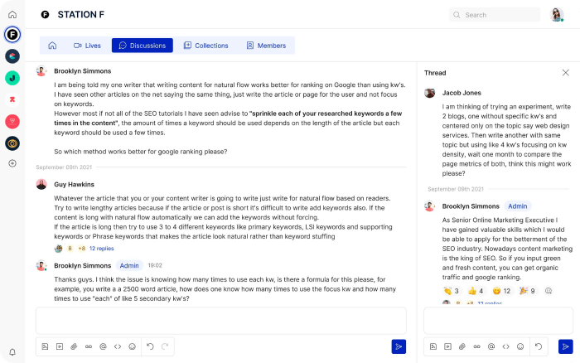Open emoji picker in thread composer
580x363 pixels.
[x=520, y=346]
